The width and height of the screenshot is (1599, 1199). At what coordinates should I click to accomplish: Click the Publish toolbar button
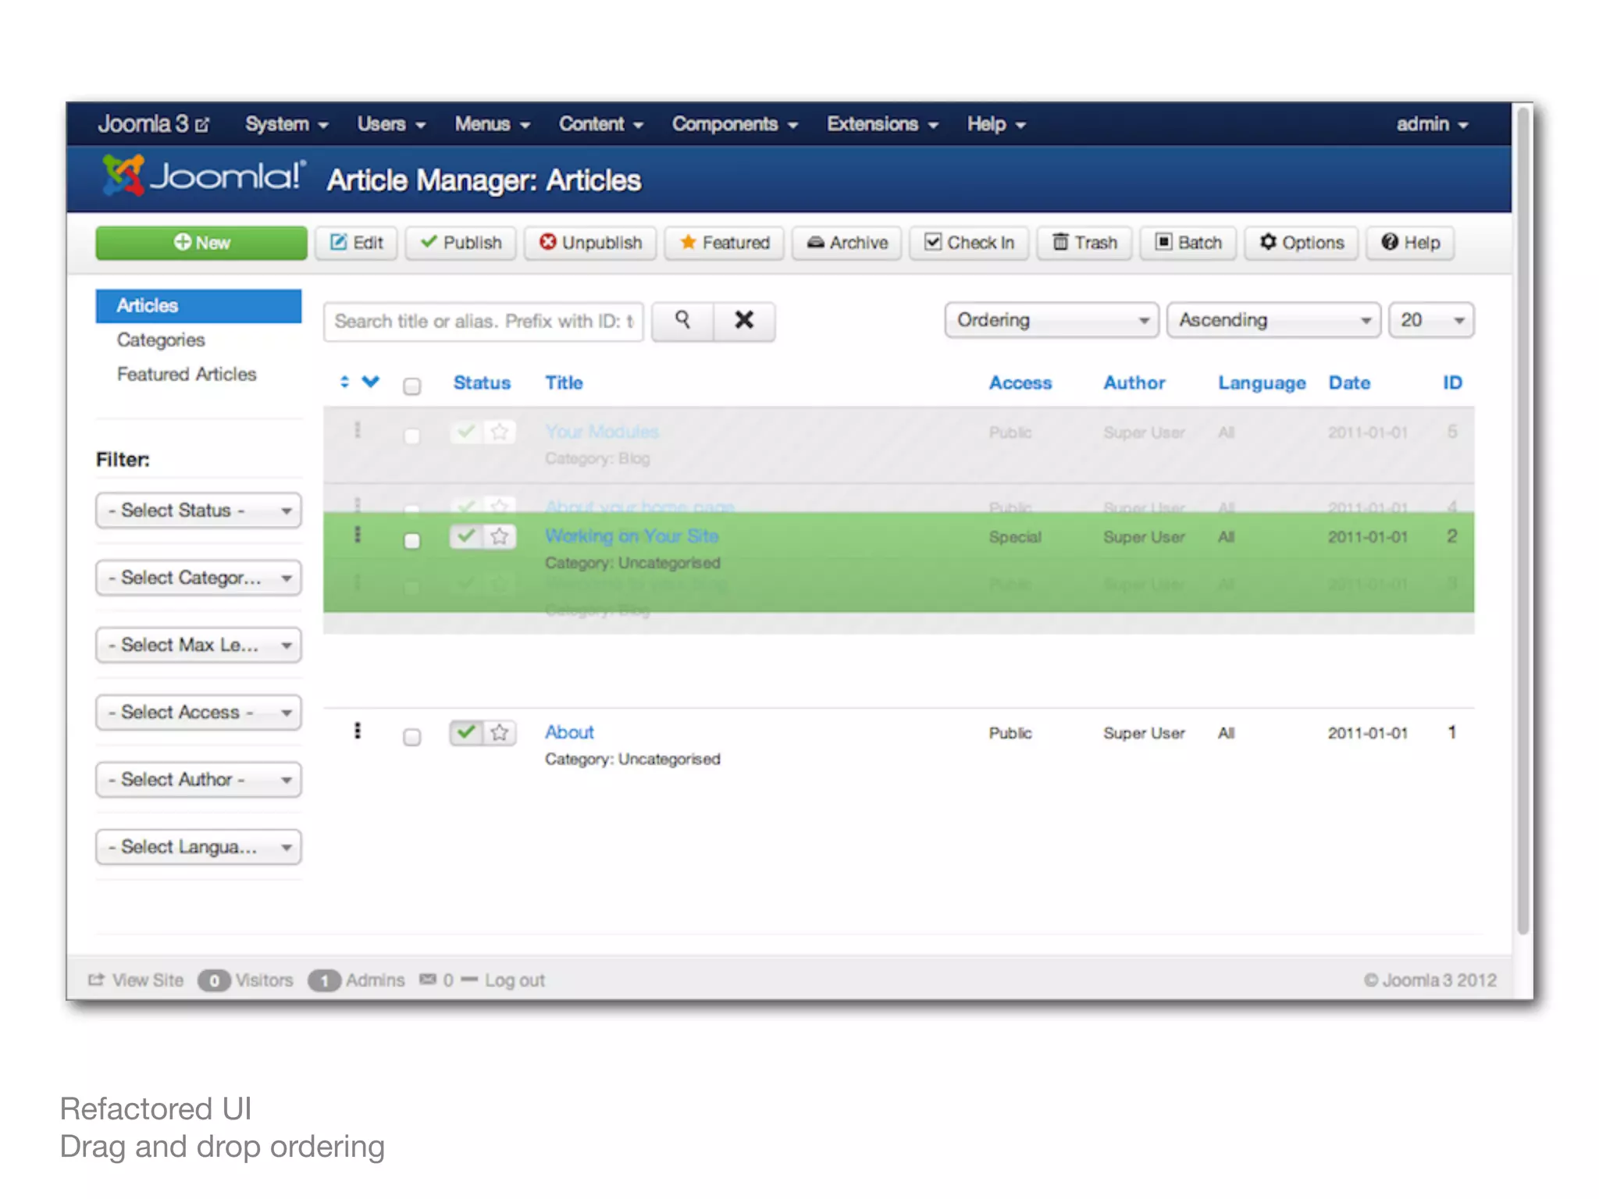click(x=461, y=243)
